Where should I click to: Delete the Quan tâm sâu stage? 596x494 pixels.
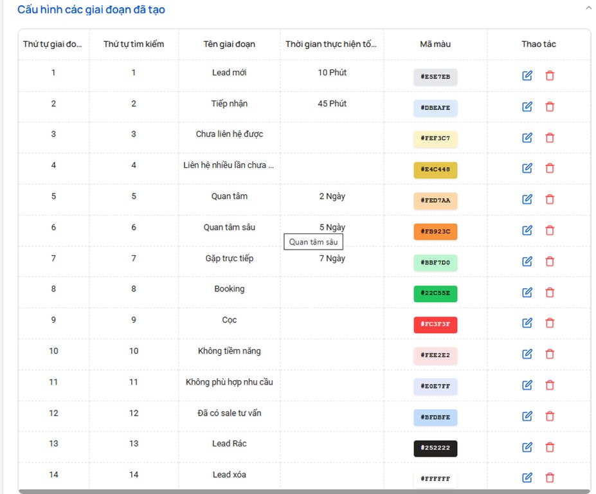coord(550,230)
